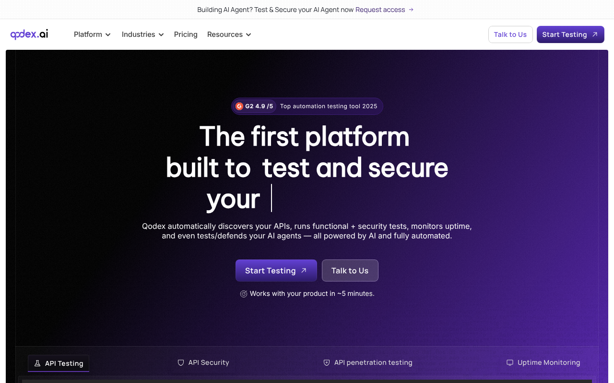Expand the Platform dropdown
614x383 pixels.
tap(92, 34)
